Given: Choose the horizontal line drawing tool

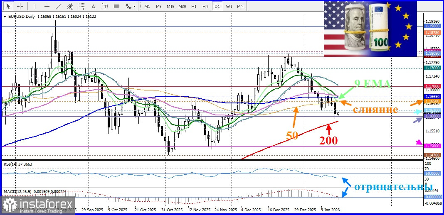Looking at the screenshot, I should pyautogui.click(x=47, y=6).
